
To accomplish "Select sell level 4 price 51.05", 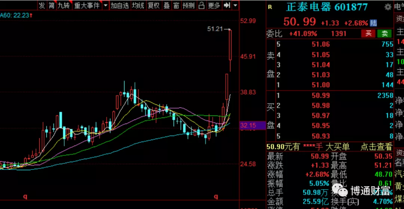I will click(x=321, y=54).
